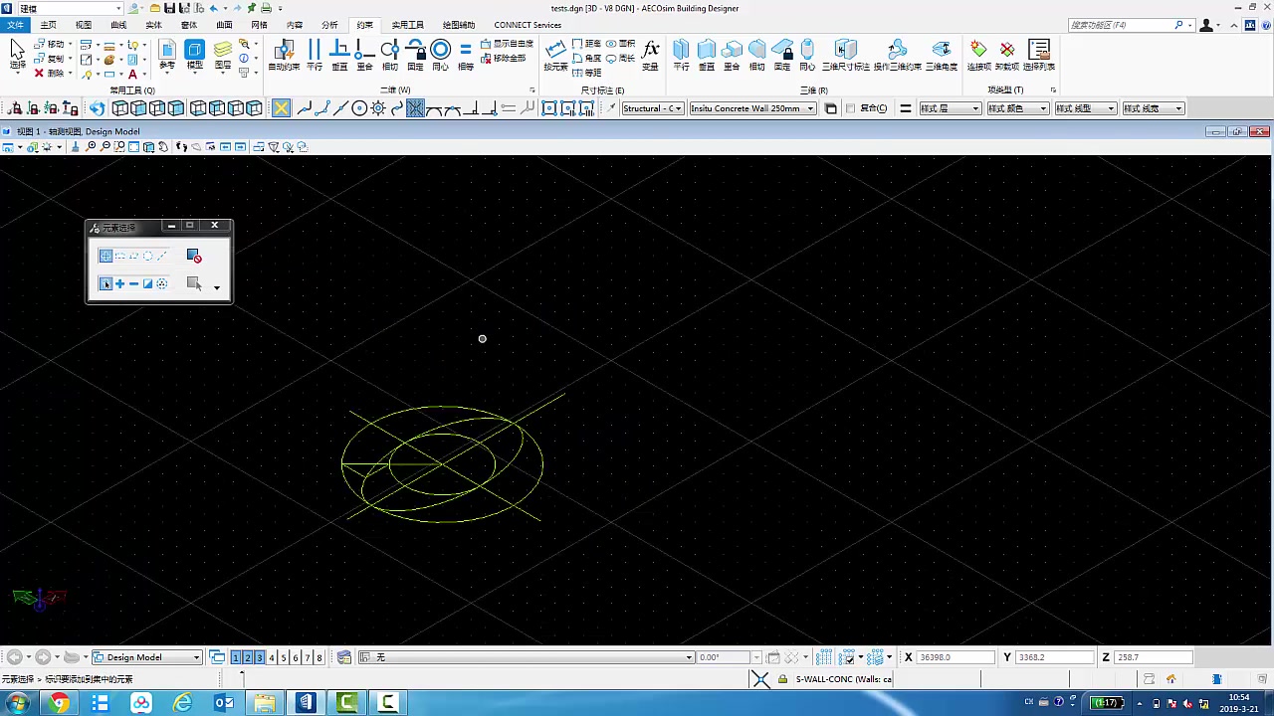
Task: Switch to the 实用工具 ribbon tab
Action: click(408, 25)
